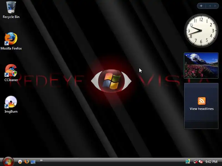This screenshot has width=222, height=166.
Task: Click the slideshow mountain photo gadget
Action: [201, 66]
